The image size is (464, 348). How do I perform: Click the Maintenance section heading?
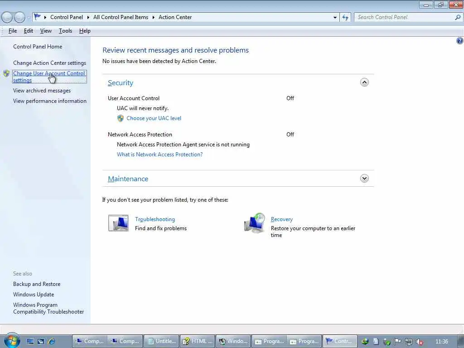coord(128,179)
